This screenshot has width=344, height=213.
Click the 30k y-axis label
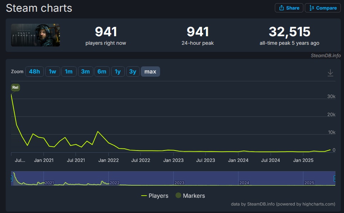[x=331, y=96]
